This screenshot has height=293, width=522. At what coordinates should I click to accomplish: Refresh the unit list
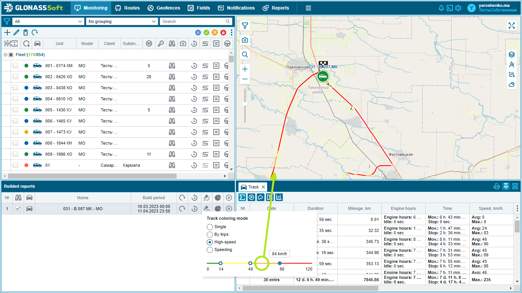pyautogui.click(x=35, y=32)
